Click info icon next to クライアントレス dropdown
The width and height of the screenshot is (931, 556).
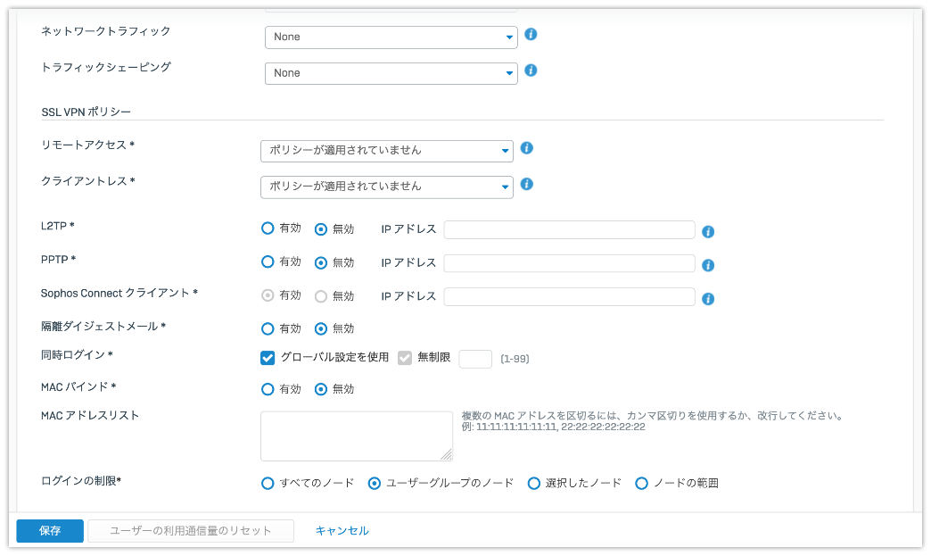click(x=527, y=184)
